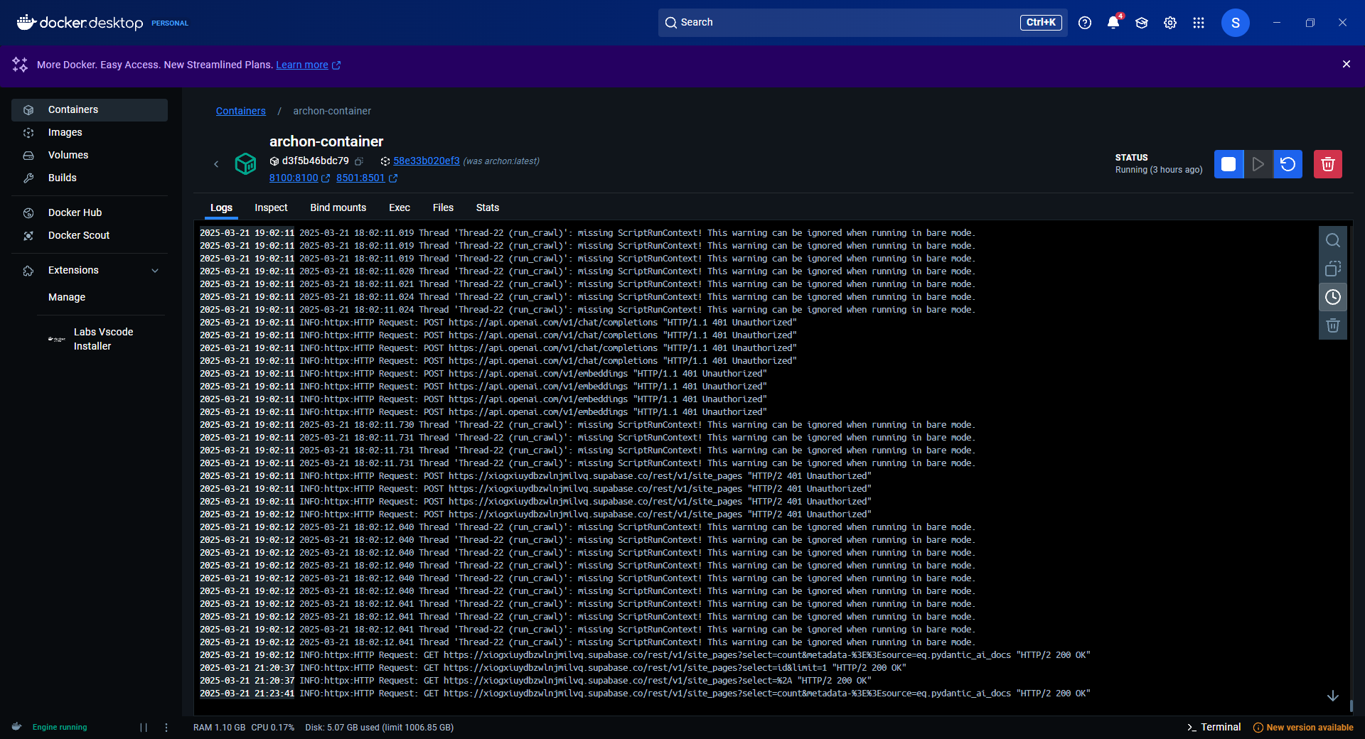The image size is (1365, 739).
Task: Go back with the left chevron
Action: point(216,164)
